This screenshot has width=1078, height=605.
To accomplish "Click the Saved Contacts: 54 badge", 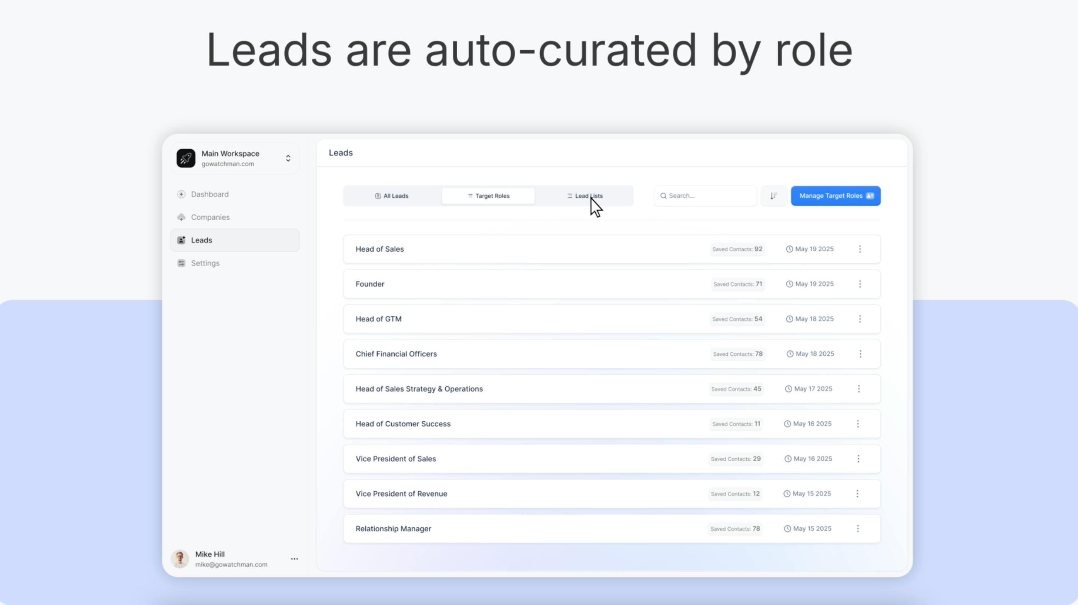I will (x=737, y=319).
